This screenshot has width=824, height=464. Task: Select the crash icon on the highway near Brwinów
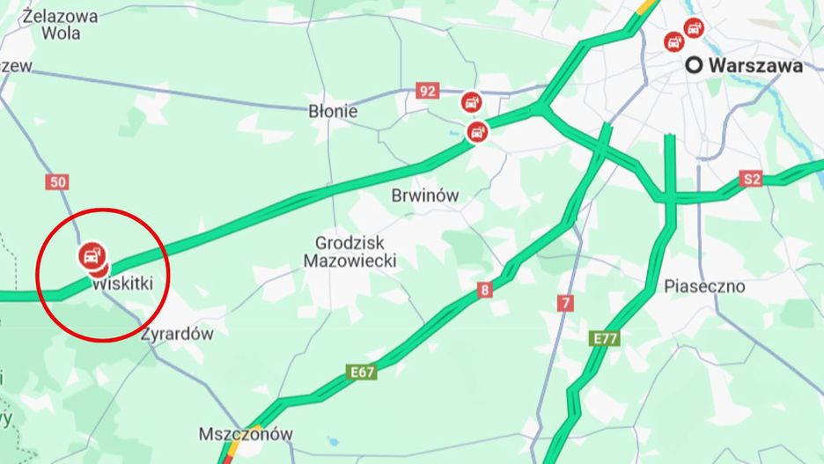pos(477,132)
